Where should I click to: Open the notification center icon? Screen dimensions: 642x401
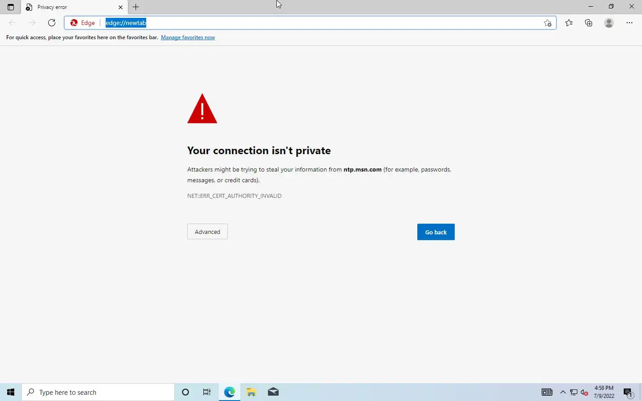click(x=628, y=392)
